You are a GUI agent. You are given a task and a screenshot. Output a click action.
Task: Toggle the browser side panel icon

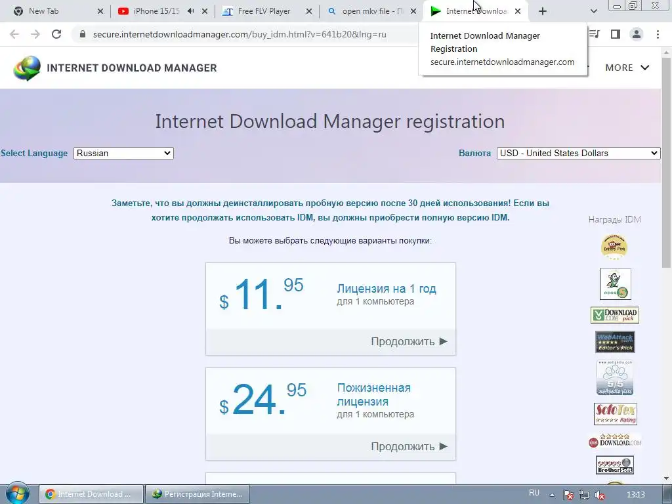coord(616,34)
